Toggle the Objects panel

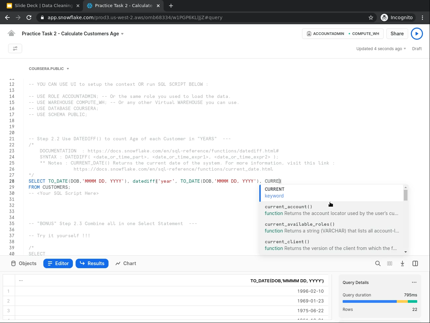coord(24,263)
